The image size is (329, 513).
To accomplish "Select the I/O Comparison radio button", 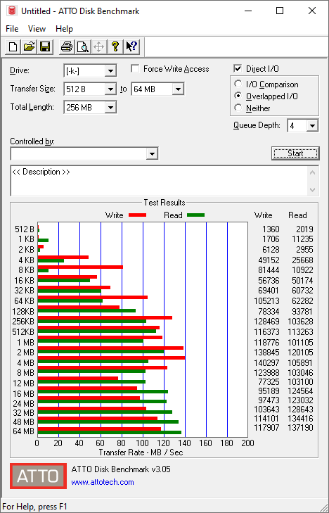I will 238,84.
